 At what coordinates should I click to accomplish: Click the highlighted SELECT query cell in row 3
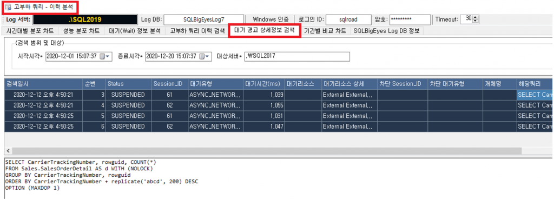point(535,95)
